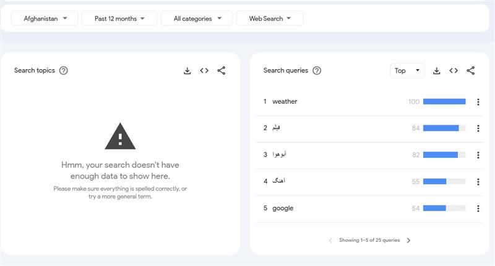Select the google search query
This screenshot has width=495, height=266.
click(283, 209)
